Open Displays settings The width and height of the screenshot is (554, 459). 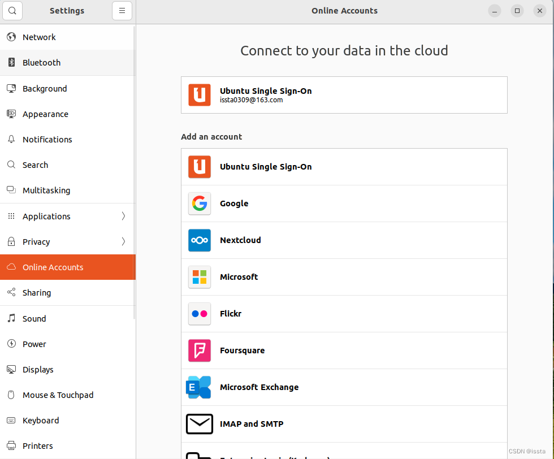pos(67,369)
